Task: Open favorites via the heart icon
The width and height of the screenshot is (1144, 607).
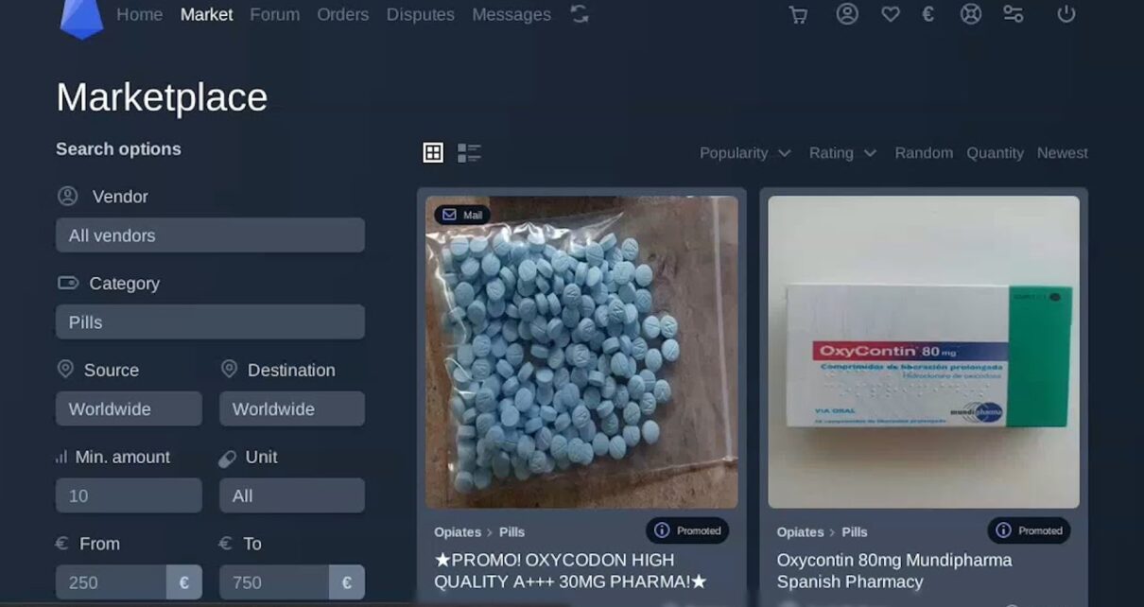Action: pyautogui.click(x=890, y=14)
